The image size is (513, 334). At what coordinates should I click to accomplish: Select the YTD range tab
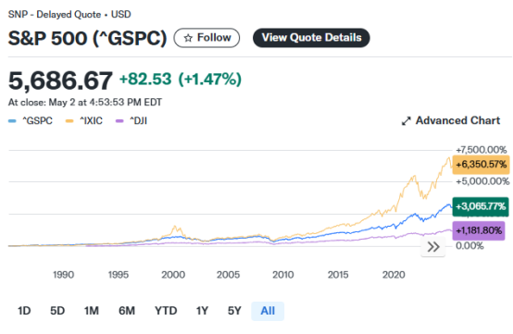(x=166, y=311)
